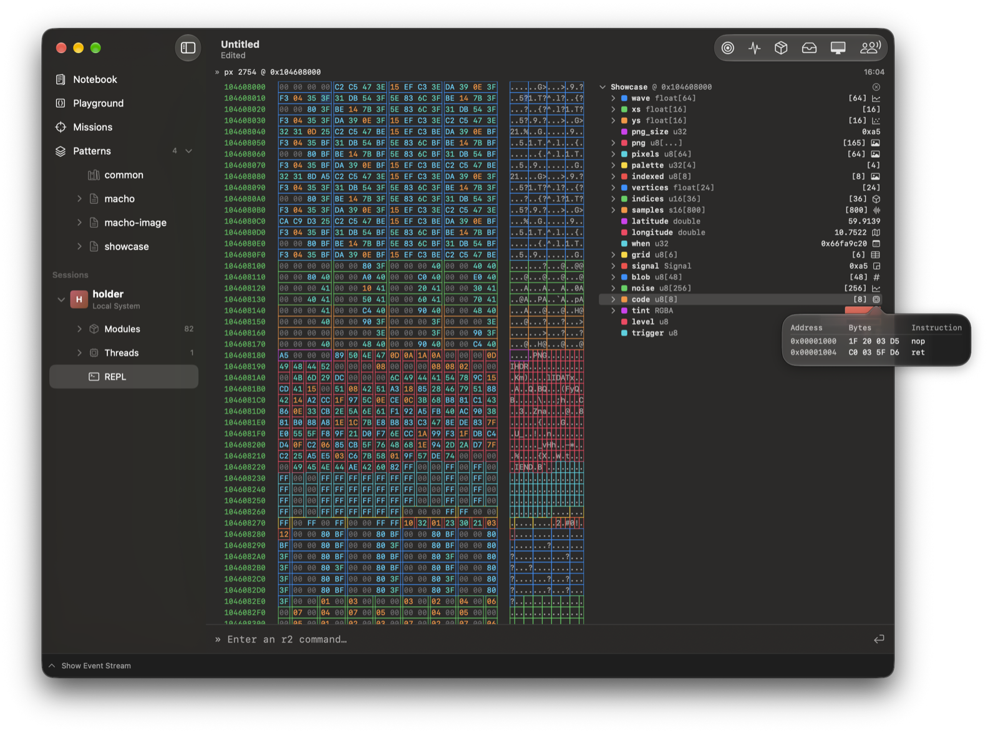Toggle the sidebar panel button
The image size is (998, 733).
point(188,48)
